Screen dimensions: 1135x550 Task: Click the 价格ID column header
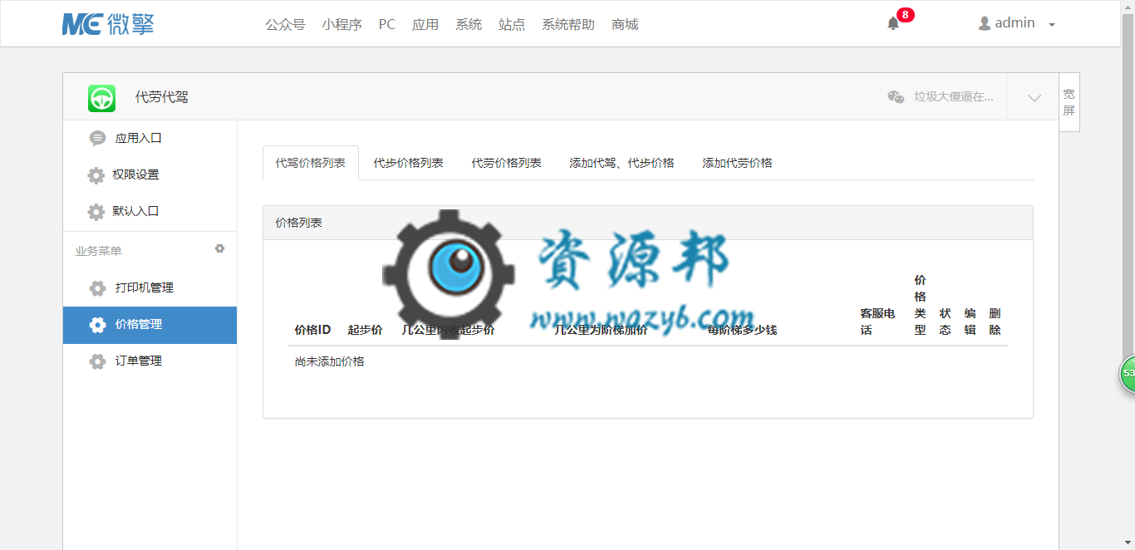(x=312, y=330)
